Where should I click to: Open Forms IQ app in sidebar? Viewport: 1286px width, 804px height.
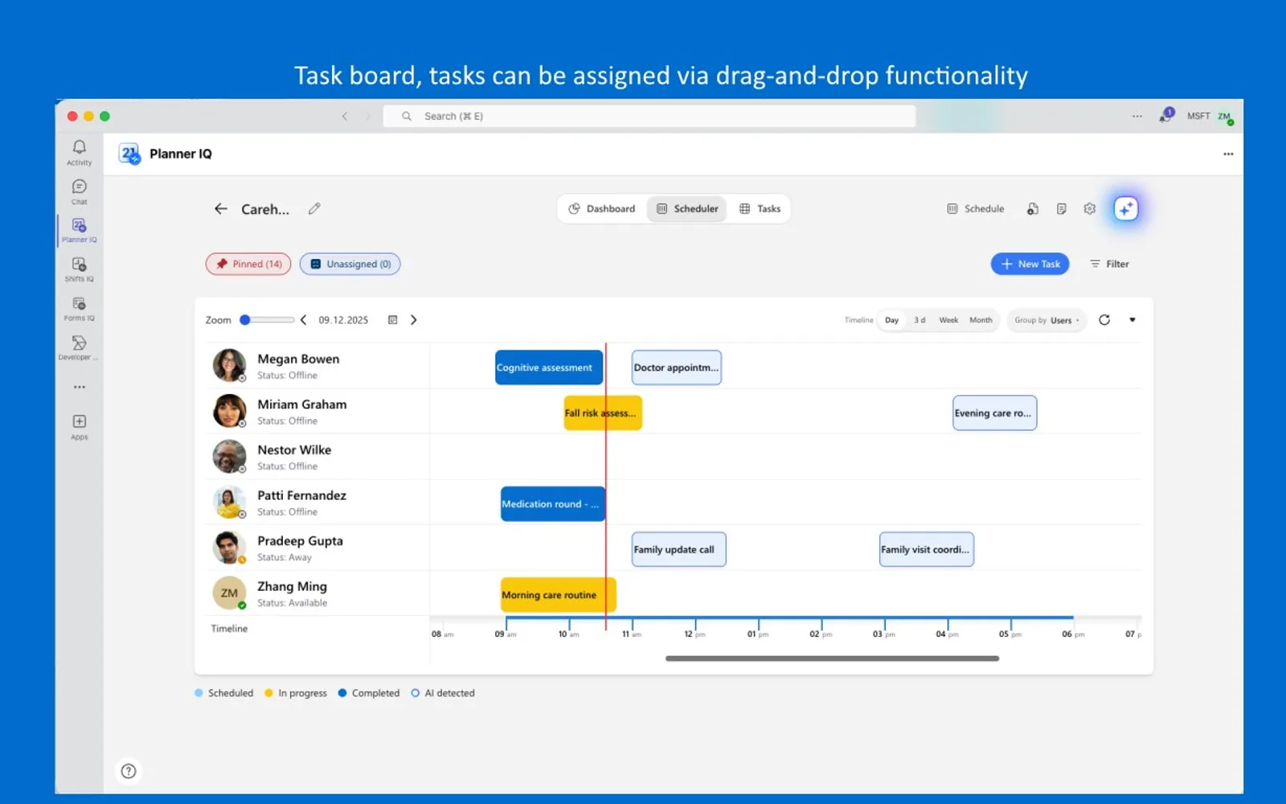click(x=79, y=309)
